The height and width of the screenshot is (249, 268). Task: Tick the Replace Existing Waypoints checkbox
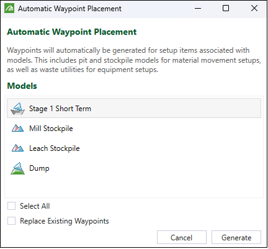click(11, 221)
